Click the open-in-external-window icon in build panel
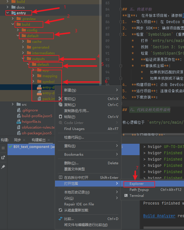Image resolution: width=184 pixels, height=230 pixels. click(3, 157)
